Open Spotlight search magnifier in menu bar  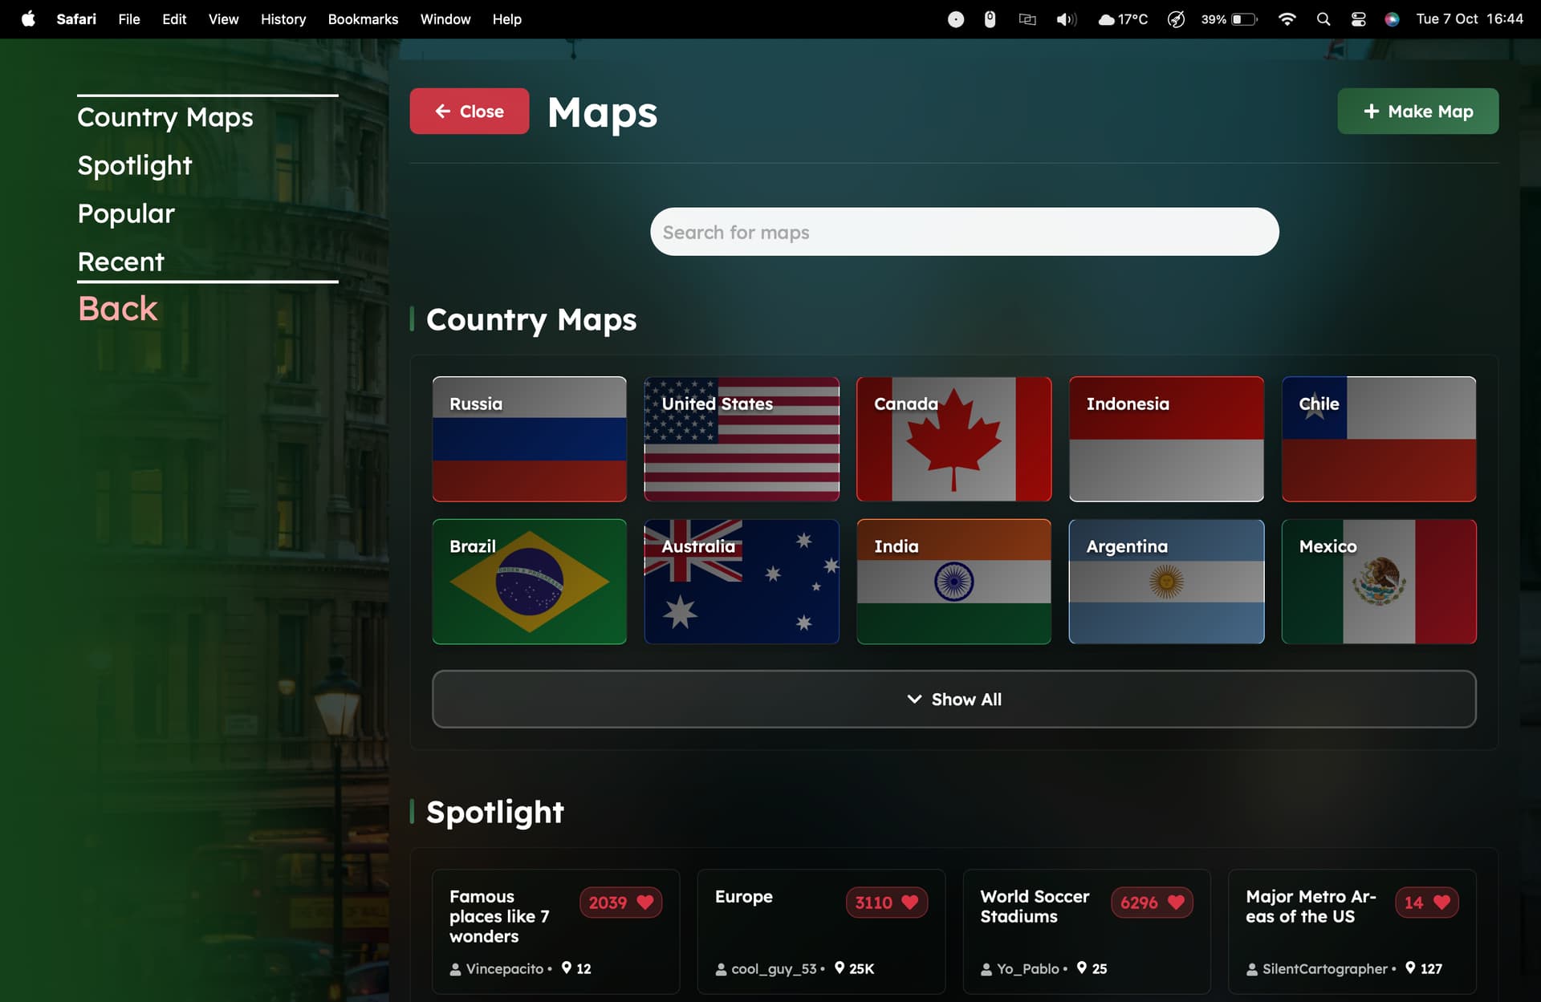(x=1323, y=19)
